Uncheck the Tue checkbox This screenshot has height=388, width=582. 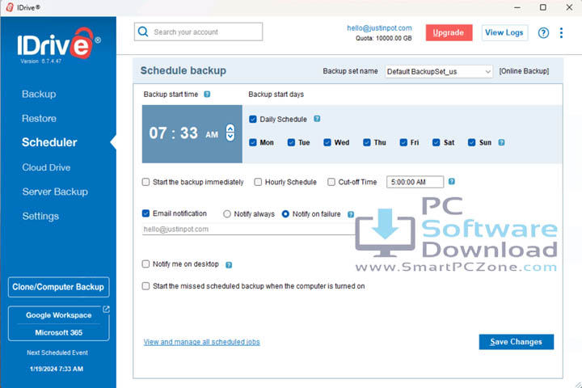291,142
